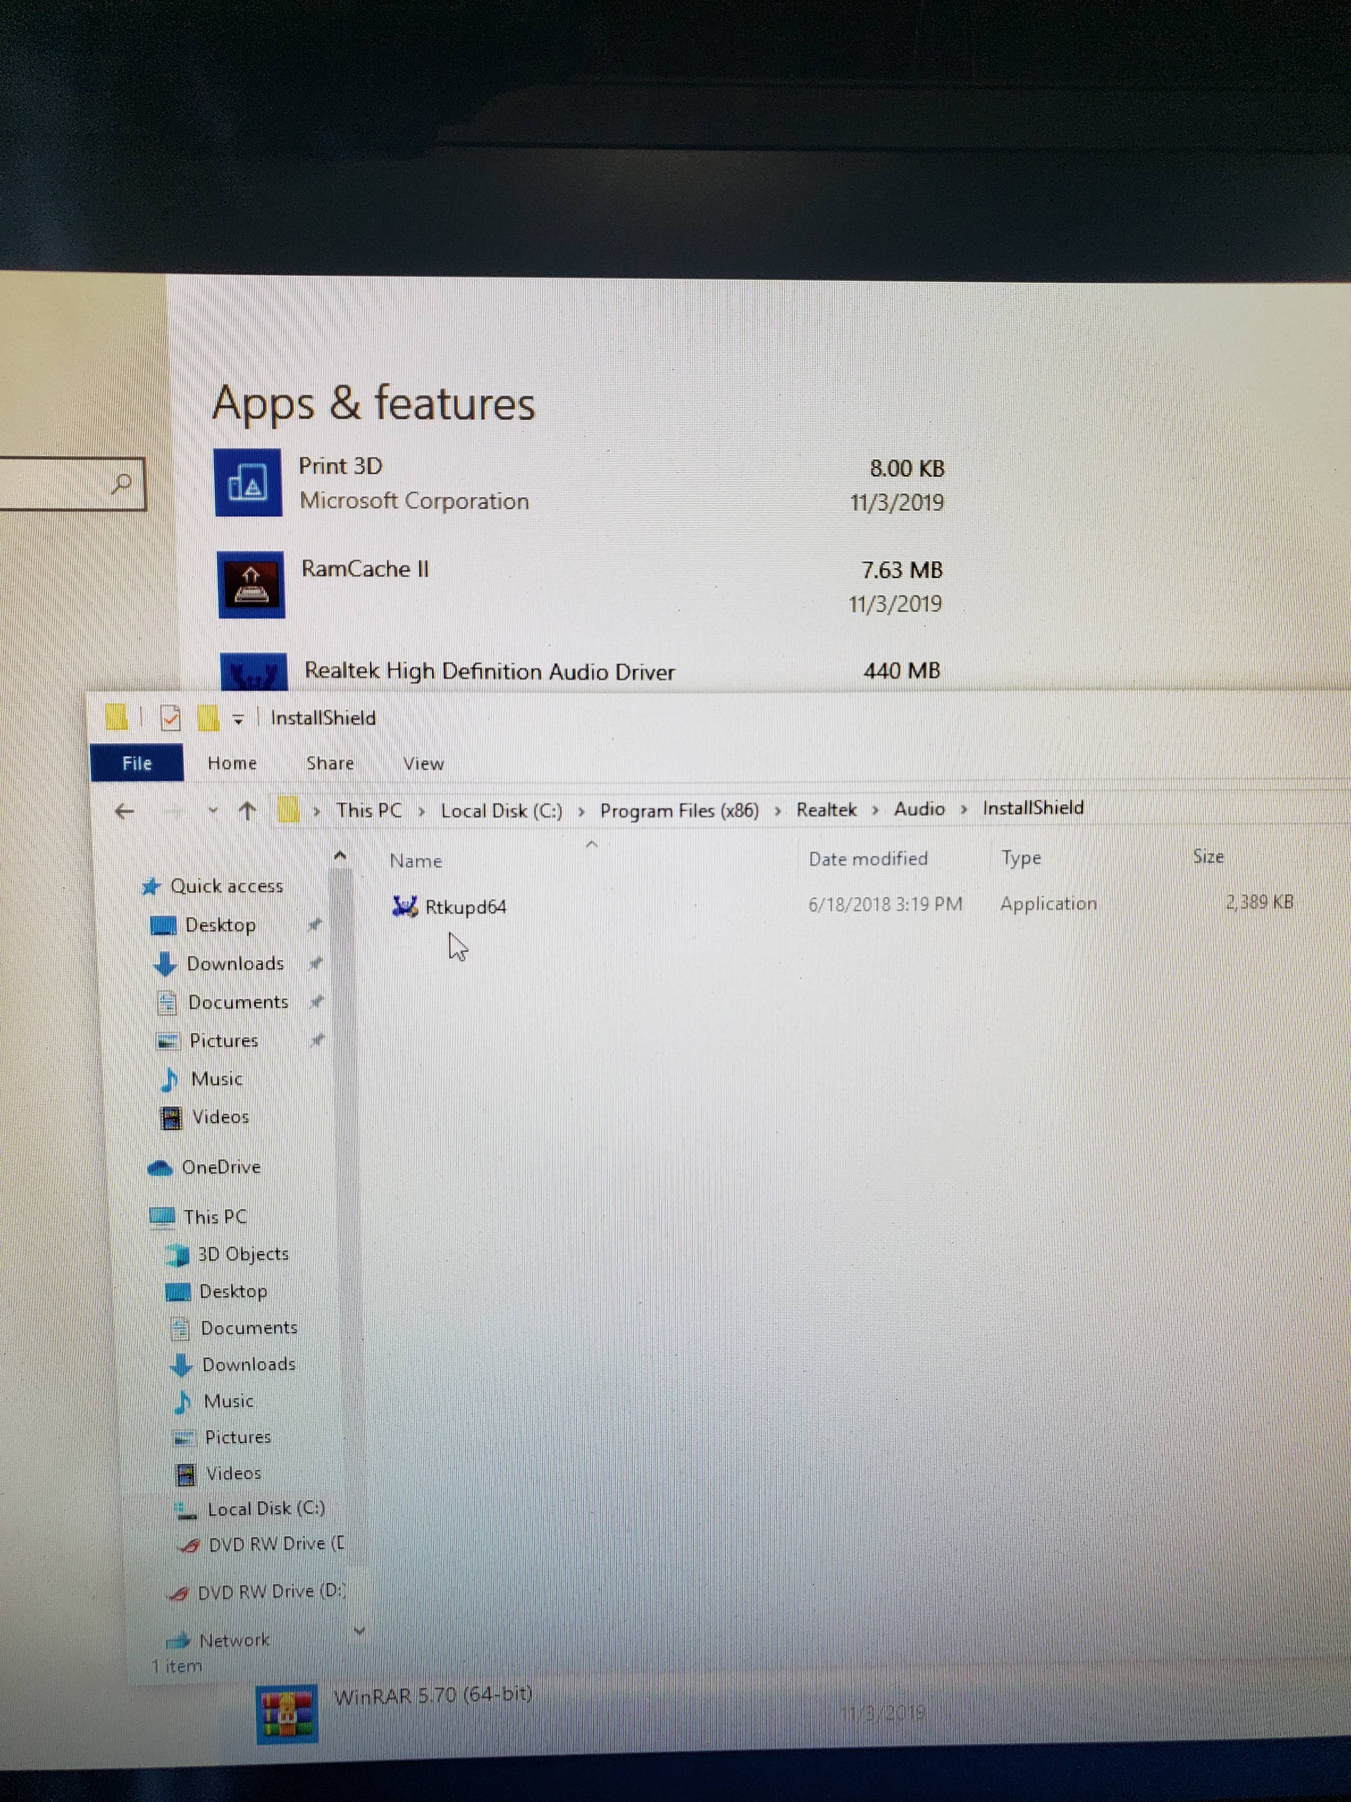This screenshot has width=1351, height=1802.
Task: Click navigation pane scroll-down arrow
Action: click(x=359, y=1631)
